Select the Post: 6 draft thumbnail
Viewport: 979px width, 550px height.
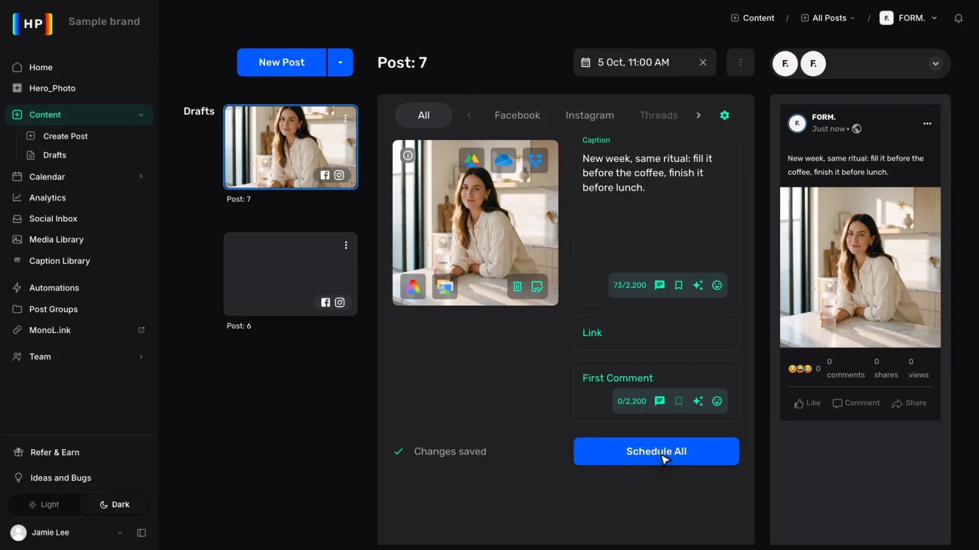[x=291, y=274]
